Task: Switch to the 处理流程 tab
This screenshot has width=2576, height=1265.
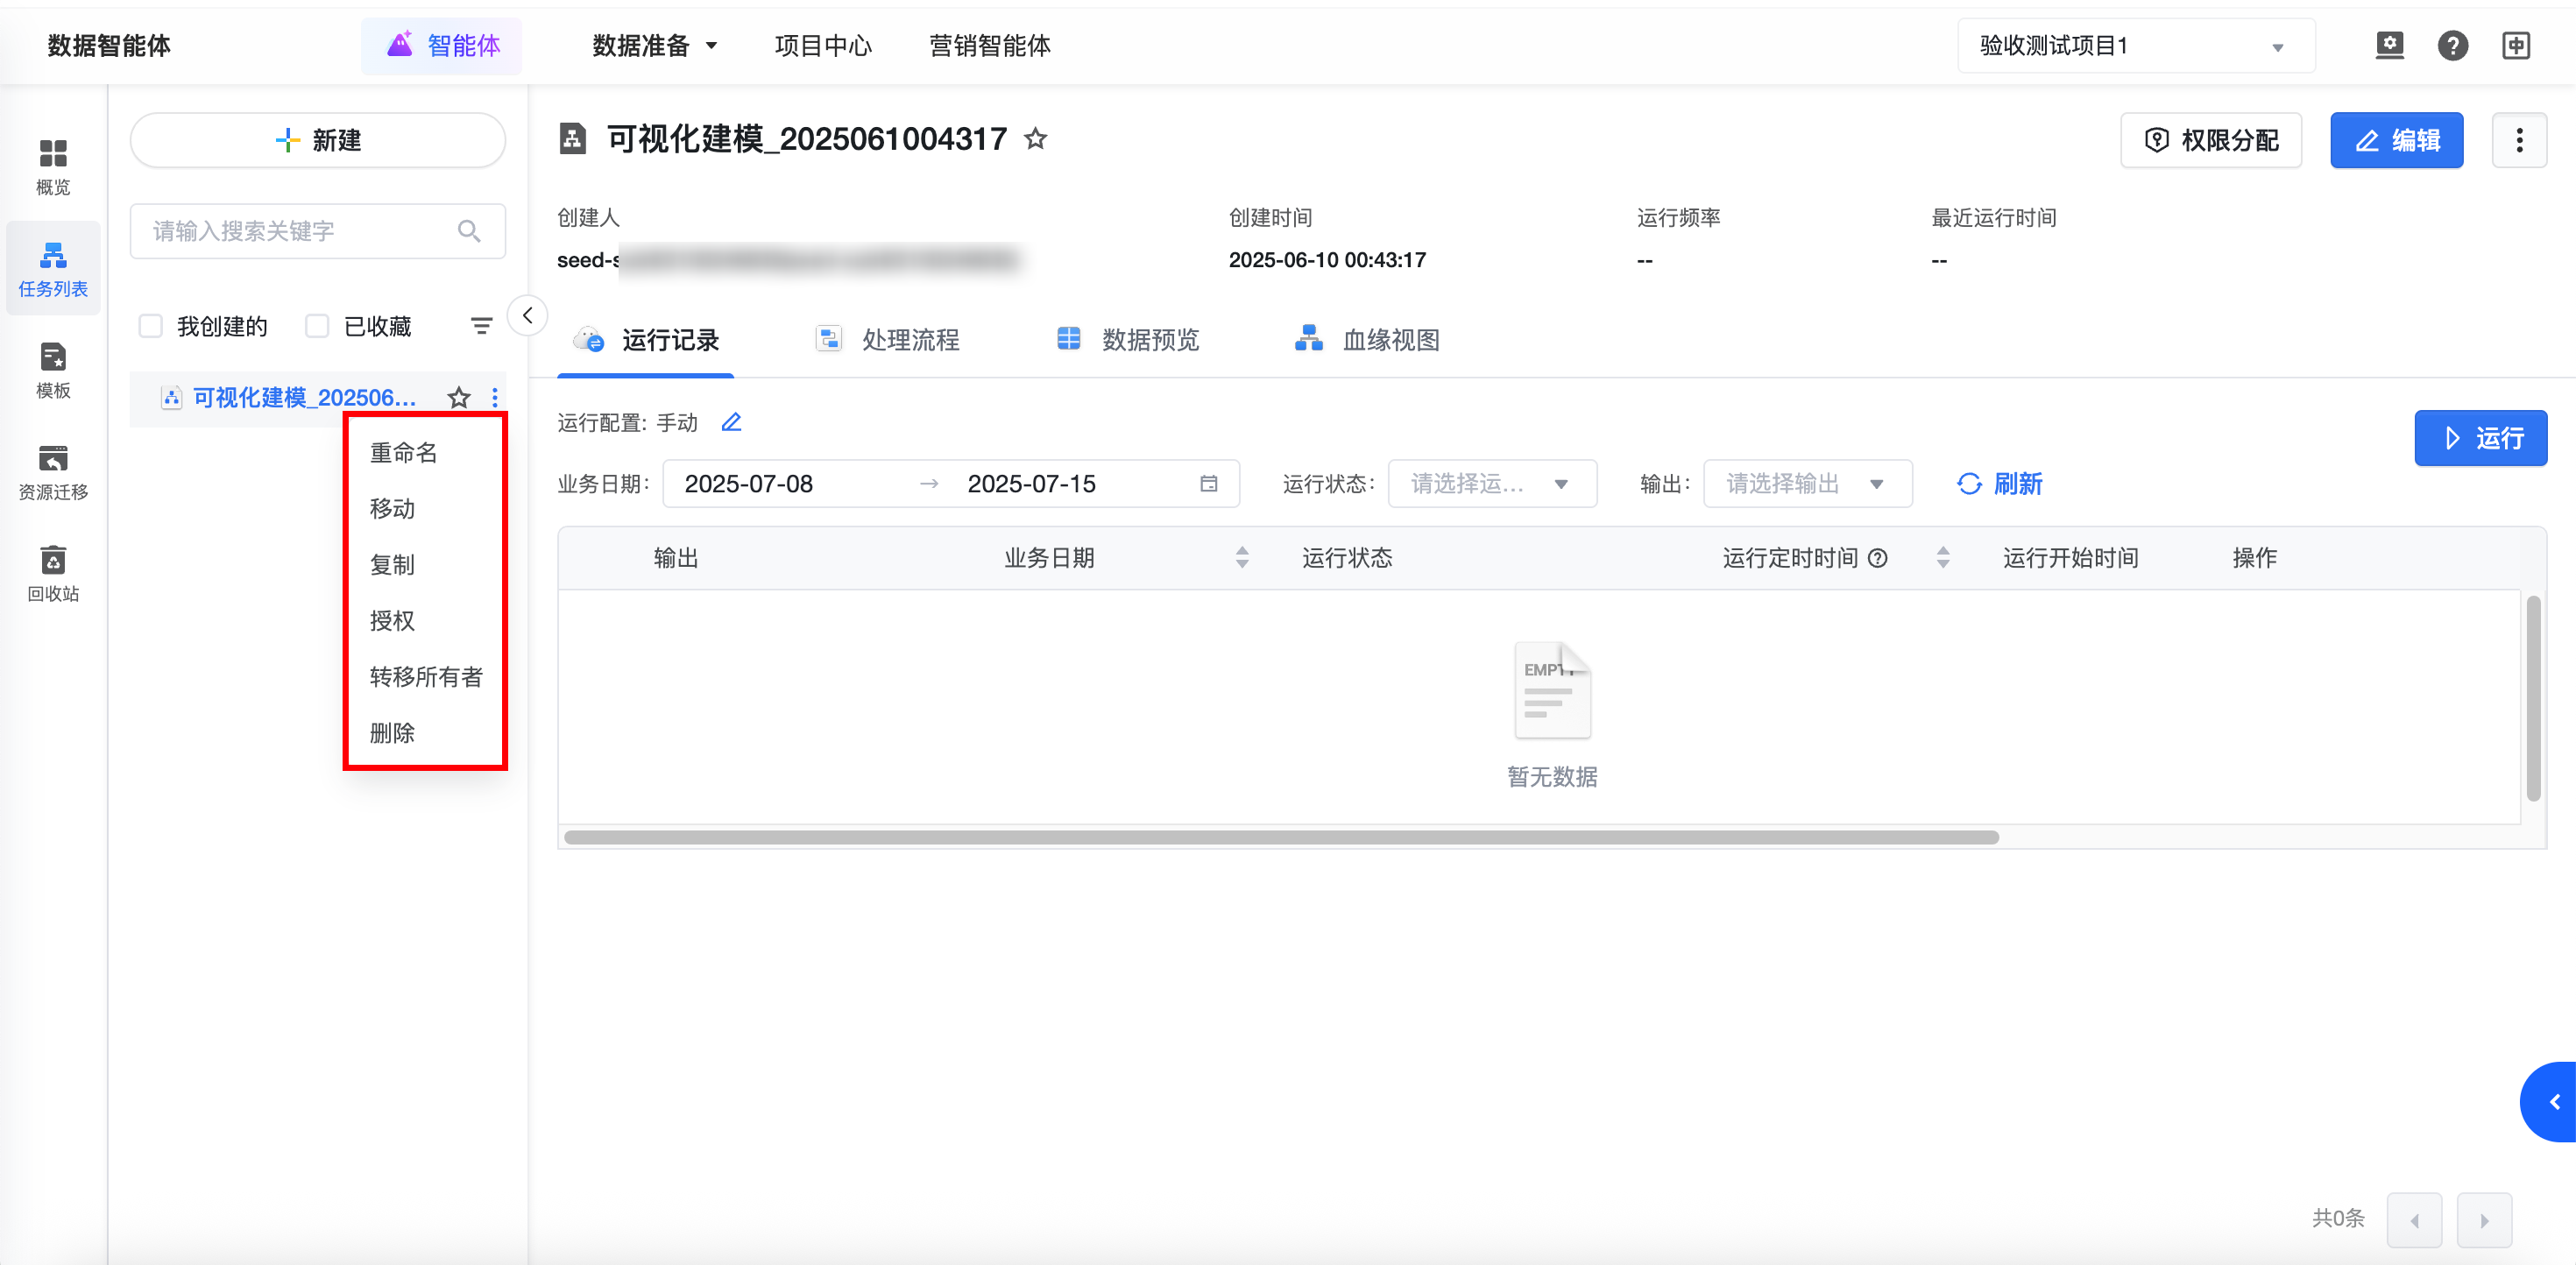Action: tap(889, 340)
